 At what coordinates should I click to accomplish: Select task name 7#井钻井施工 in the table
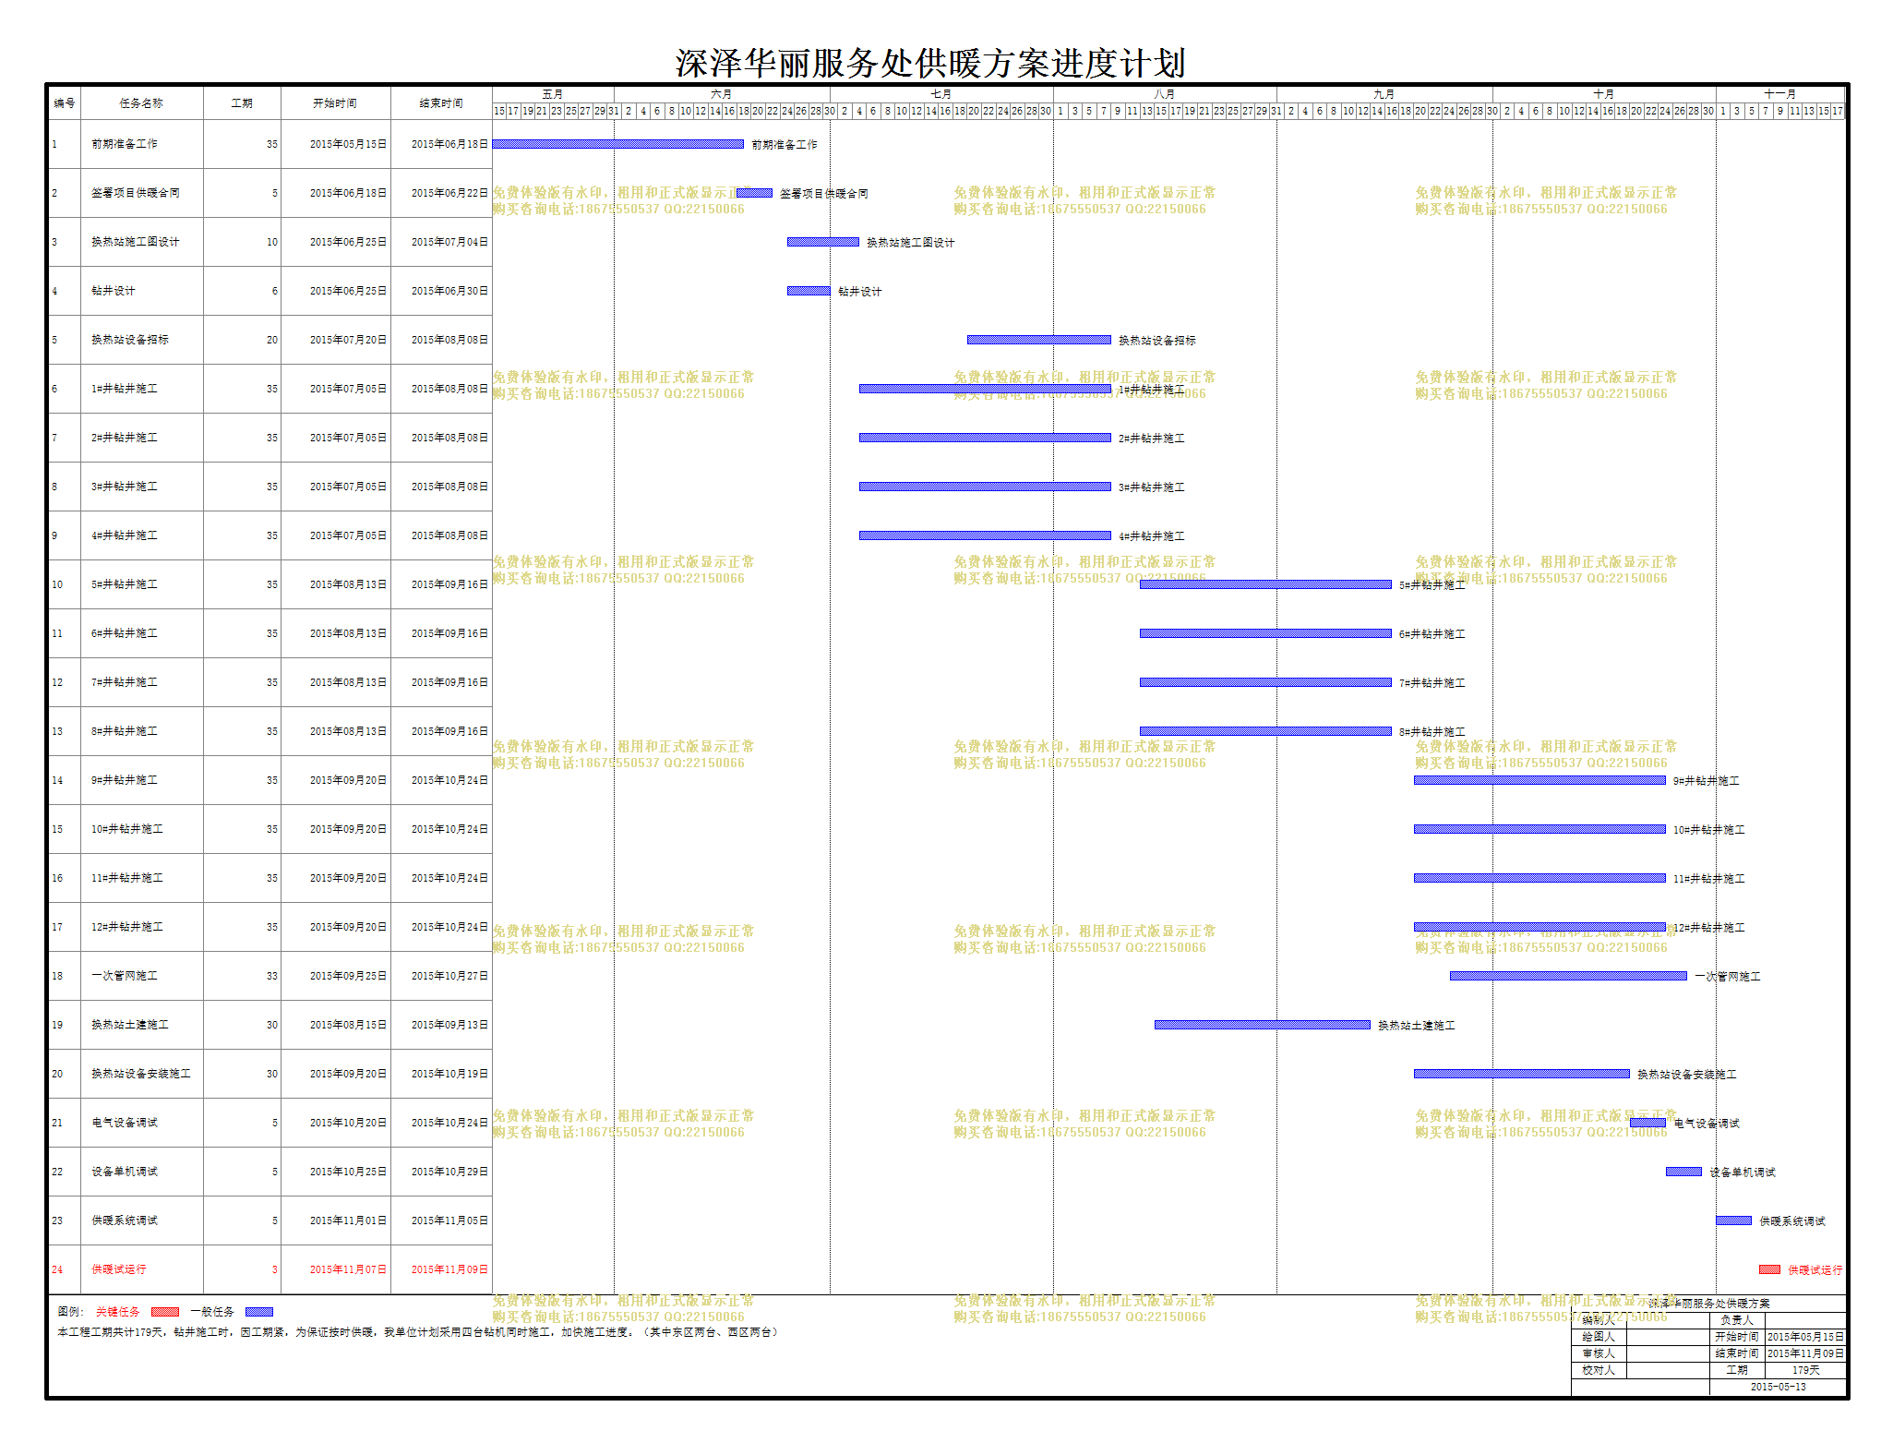click(125, 682)
